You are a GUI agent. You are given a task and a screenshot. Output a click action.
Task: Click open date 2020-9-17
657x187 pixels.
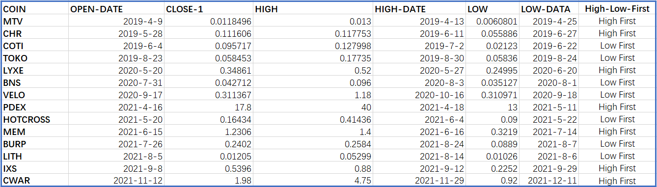pyautogui.click(x=141, y=95)
